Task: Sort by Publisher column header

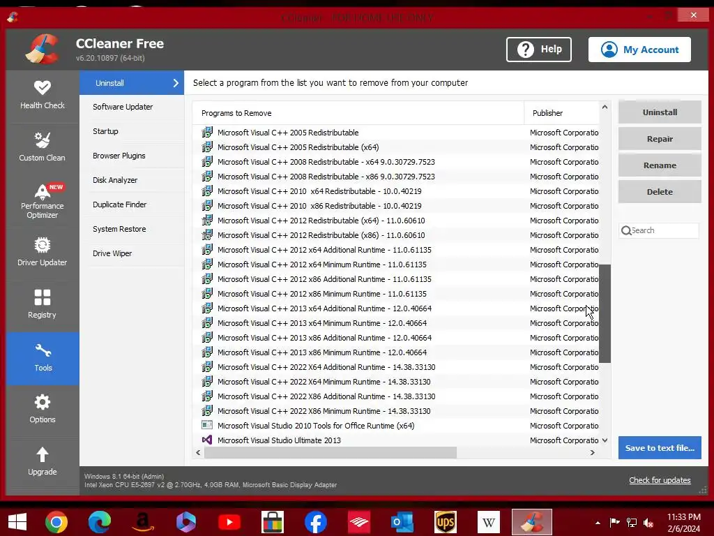Action: [561, 113]
